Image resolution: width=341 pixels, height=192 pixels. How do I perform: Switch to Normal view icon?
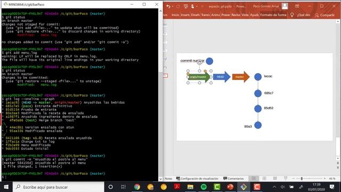pos(254,179)
